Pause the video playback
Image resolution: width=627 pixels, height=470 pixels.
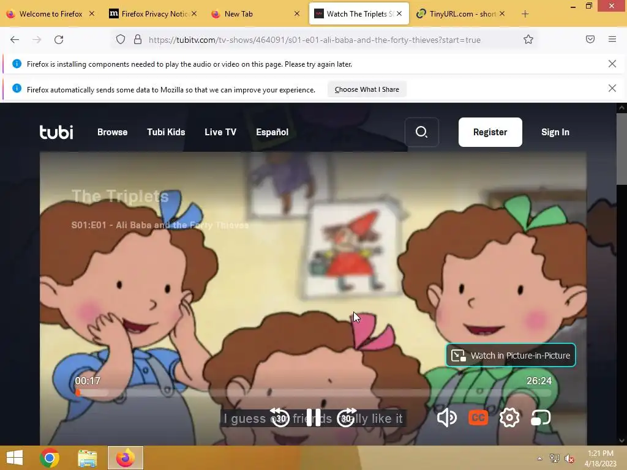pyautogui.click(x=313, y=418)
